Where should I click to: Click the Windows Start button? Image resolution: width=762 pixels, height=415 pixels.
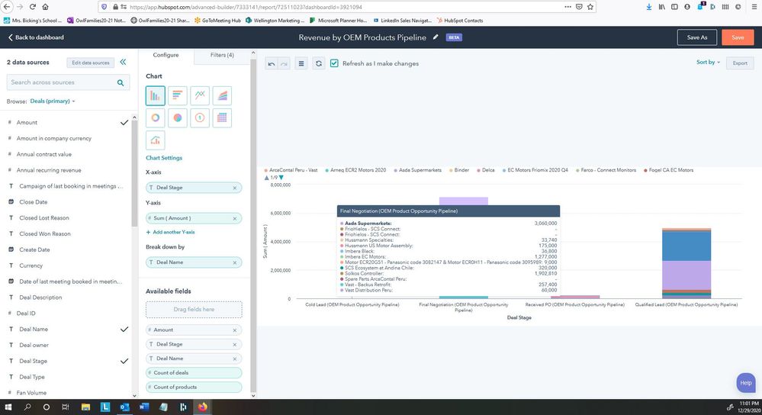(x=8, y=407)
